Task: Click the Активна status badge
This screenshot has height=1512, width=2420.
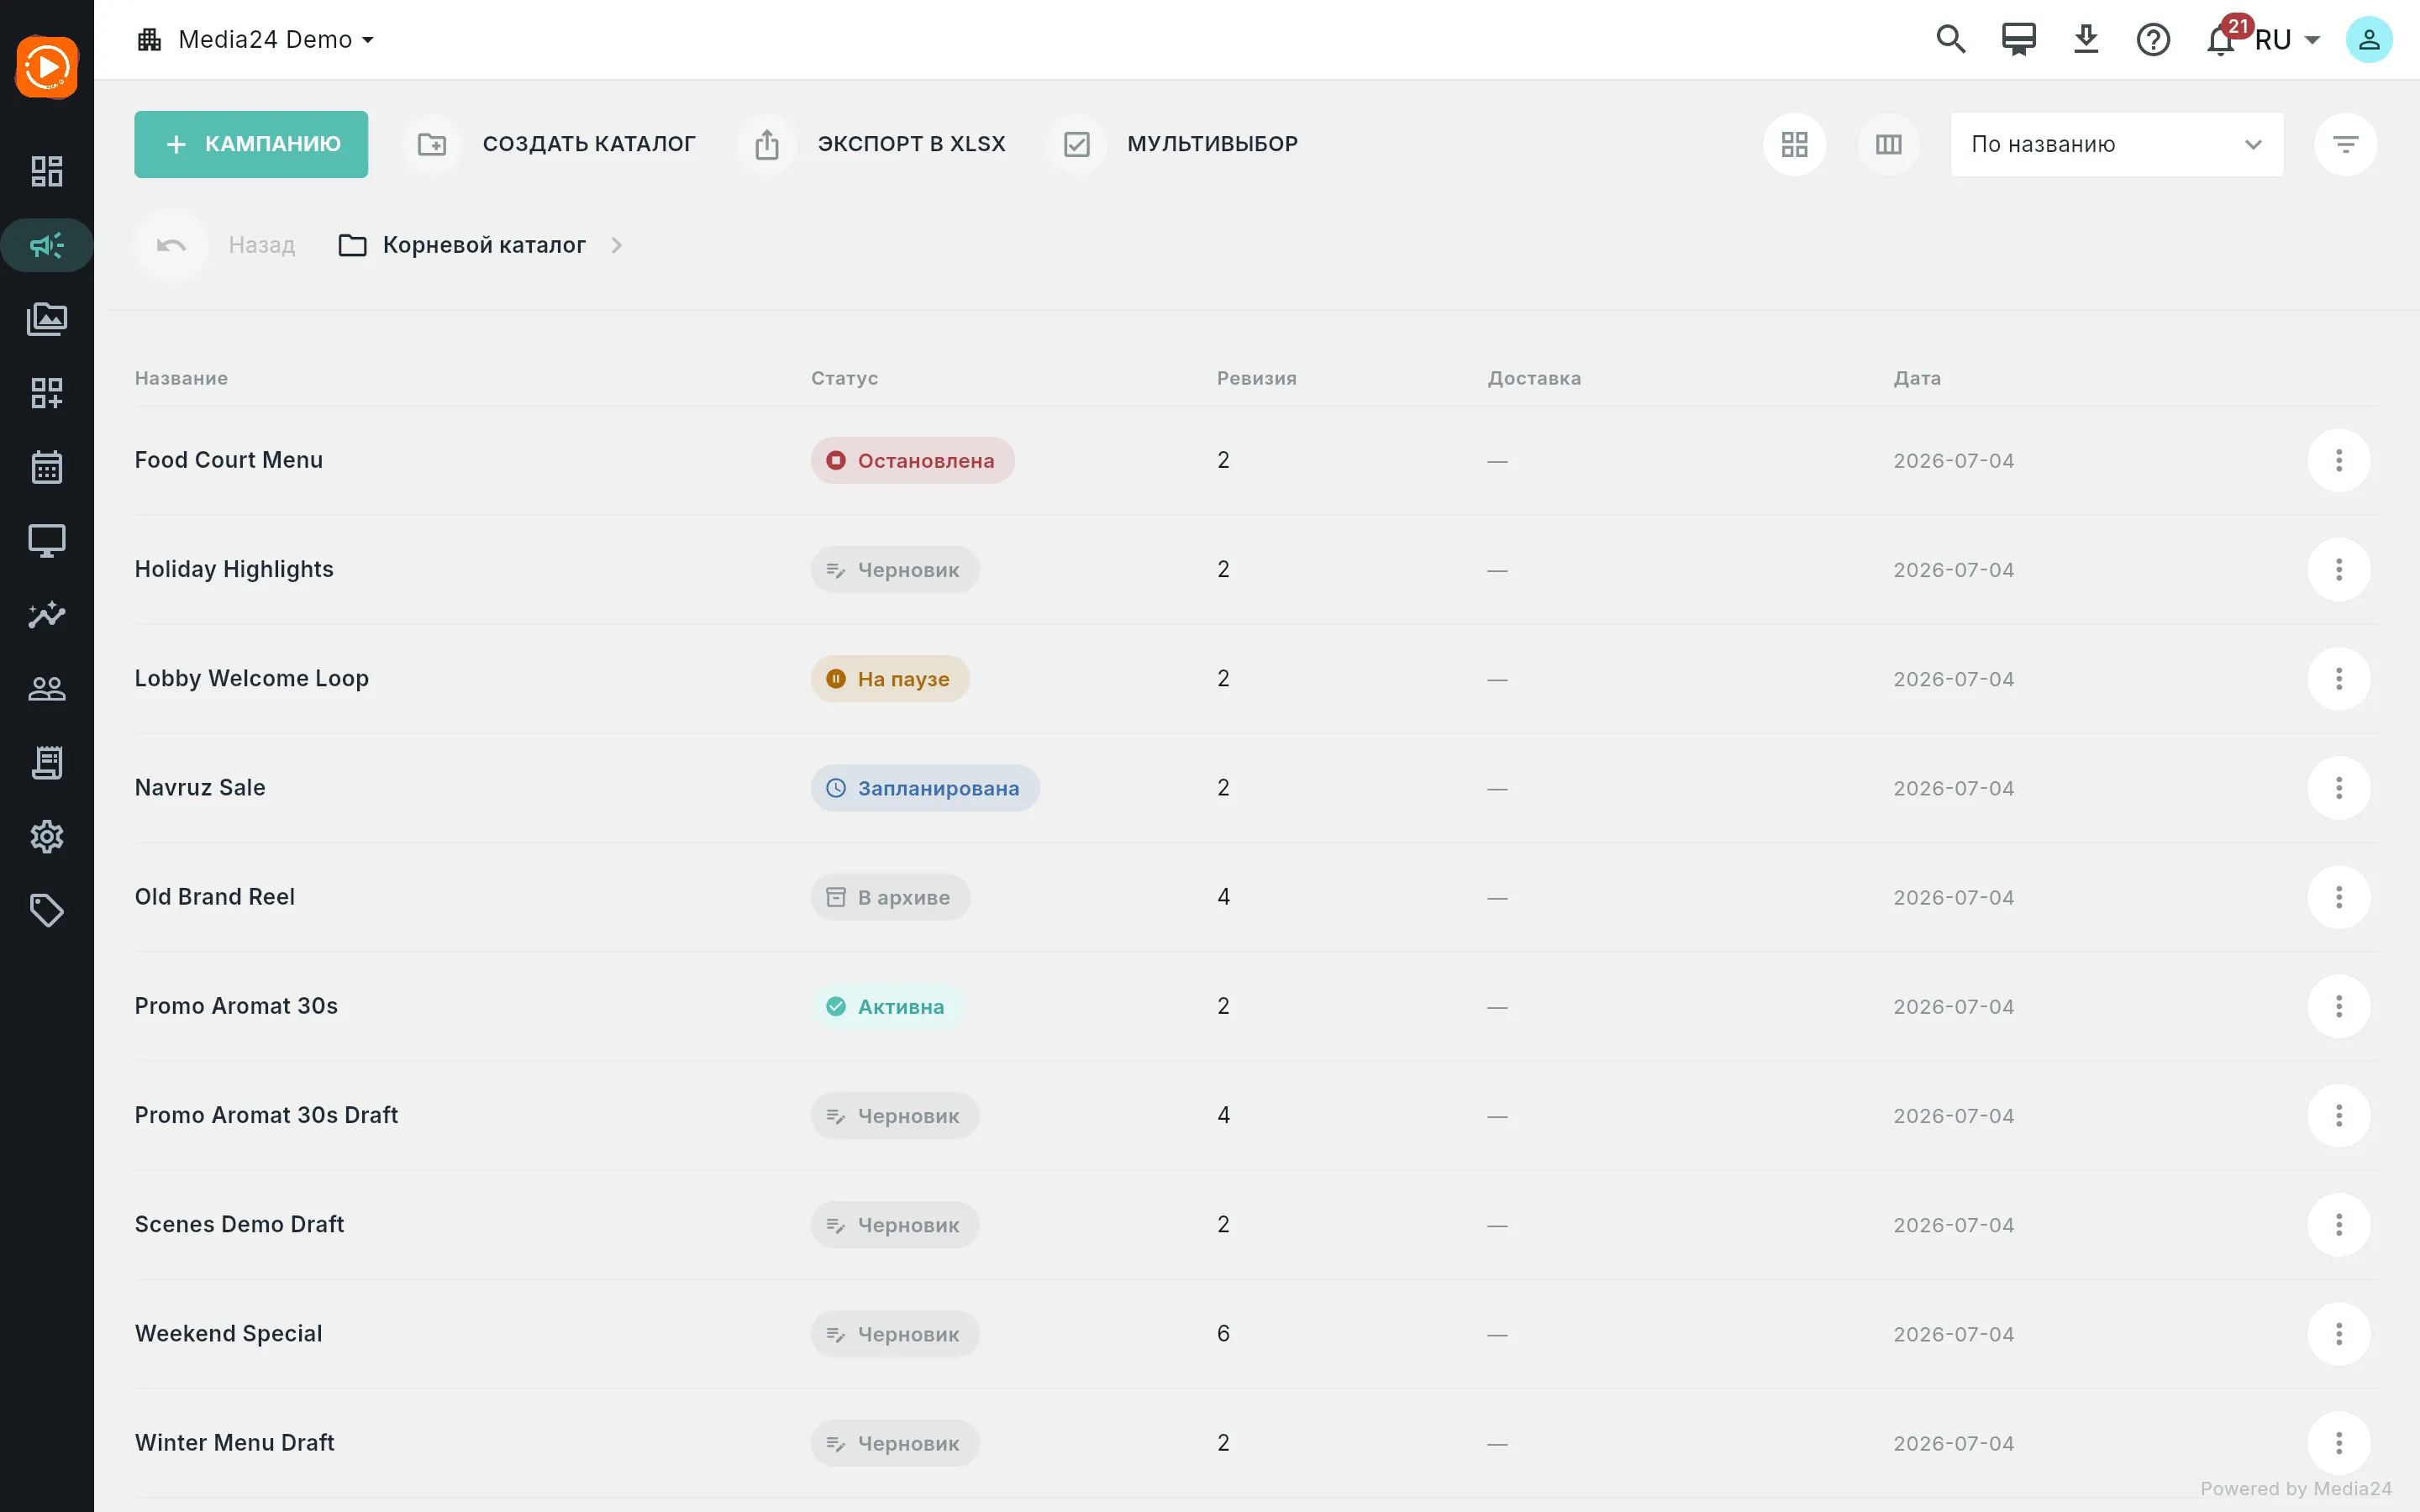Action: pyautogui.click(x=887, y=1006)
